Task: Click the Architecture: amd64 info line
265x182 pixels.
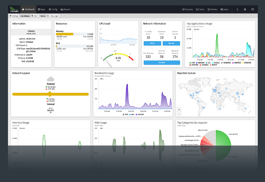Action: [x=23, y=55]
